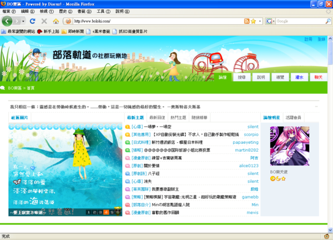Switch to the 熱門主題 tab
Image resolution: width=333 pixels, height=240 pixels.
[x=178, y=118]
